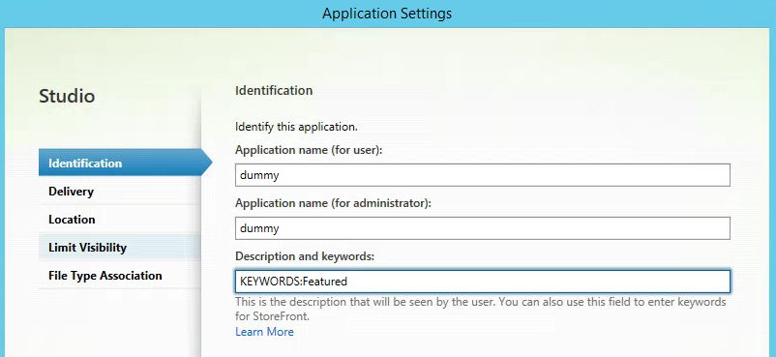Image resolution: width=776 pixels, height=357 pixels.
Task: Click the 'Identify this application.' text
Action: pos(296,127)
